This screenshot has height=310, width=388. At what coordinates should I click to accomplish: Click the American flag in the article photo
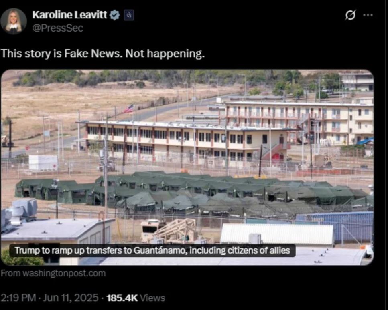(x=129, y=109)
